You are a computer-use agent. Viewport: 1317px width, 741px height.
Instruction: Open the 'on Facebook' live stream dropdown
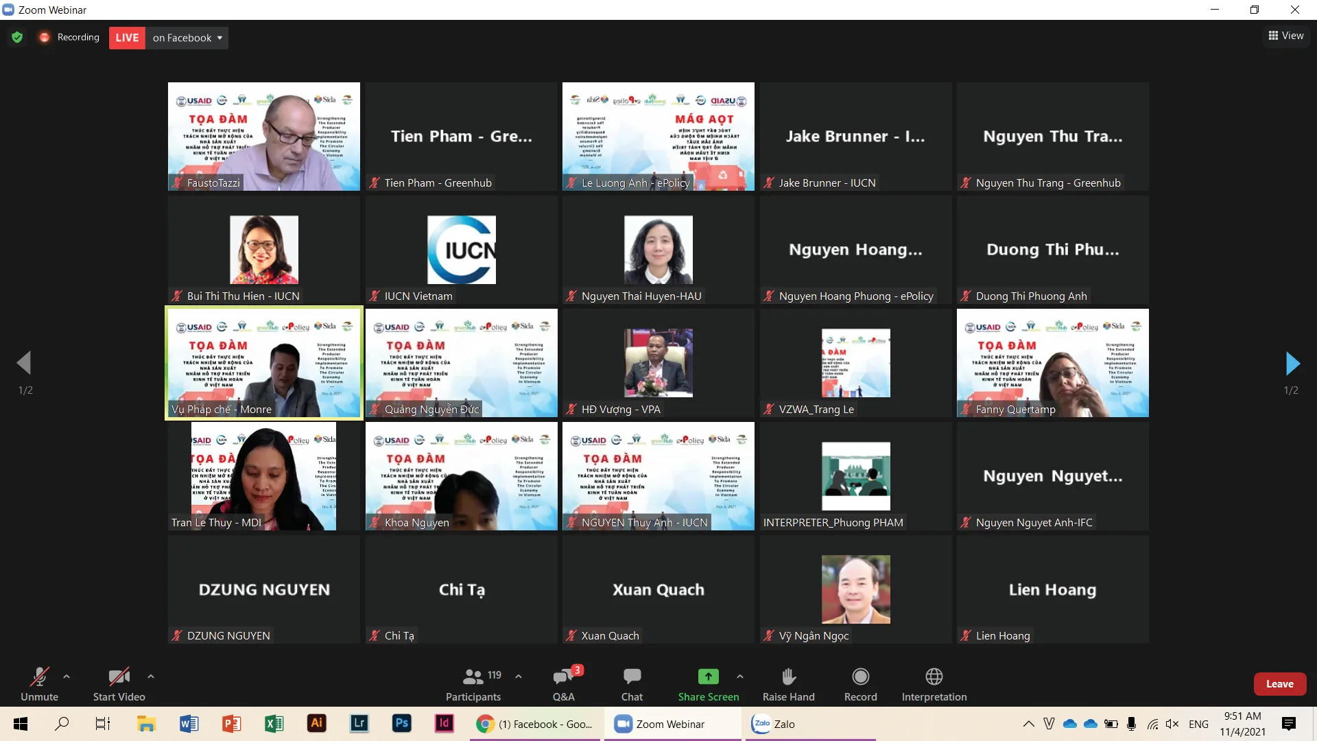tap(187, 38)
